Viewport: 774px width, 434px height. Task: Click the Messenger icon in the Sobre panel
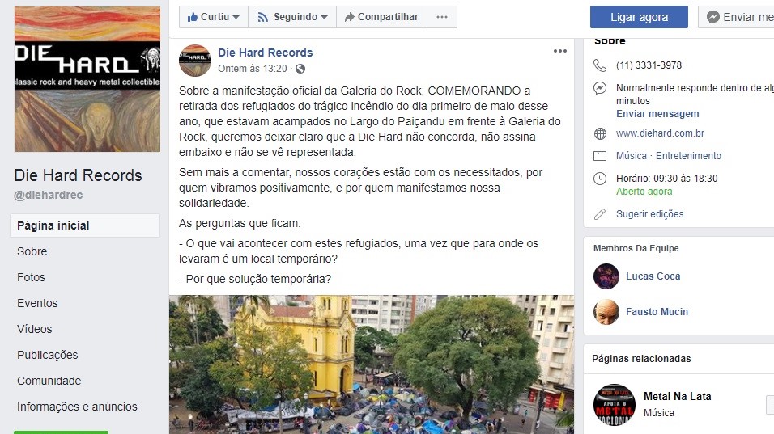pos(600,88)
